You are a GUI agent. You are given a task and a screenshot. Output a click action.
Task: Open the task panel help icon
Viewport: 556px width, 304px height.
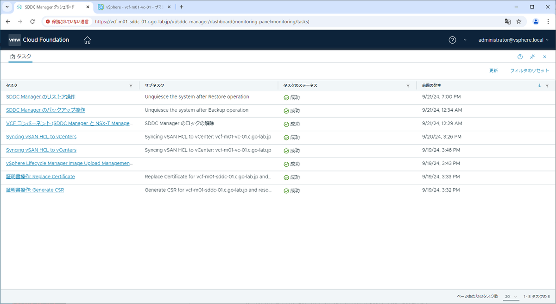520,57
